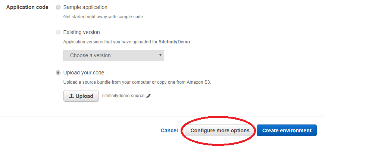Click the sample code description text
This screenshot has height=160, width=372.
103,17
